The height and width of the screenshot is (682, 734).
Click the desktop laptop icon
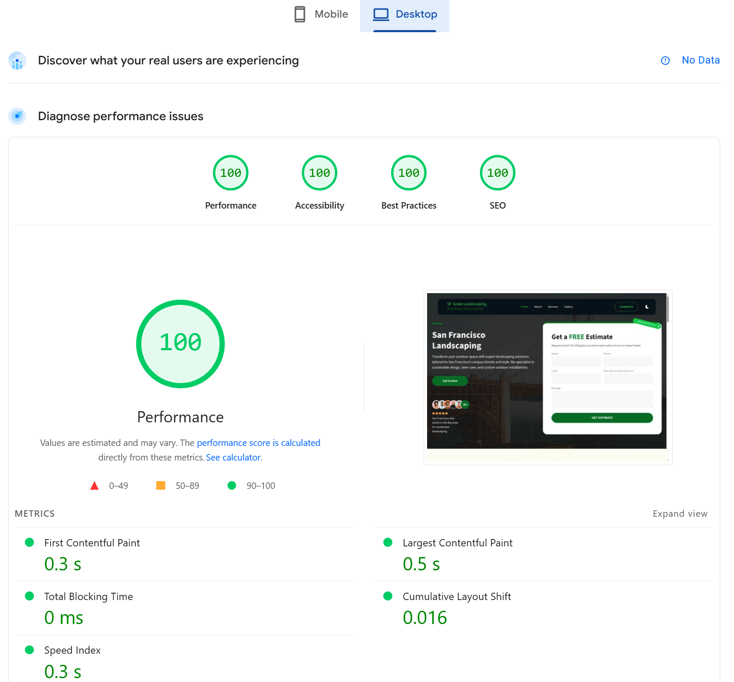click(380, 14)
